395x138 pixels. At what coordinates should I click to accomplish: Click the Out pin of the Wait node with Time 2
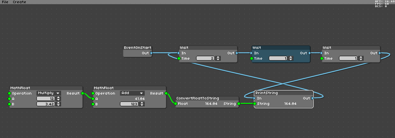point(237,53)
